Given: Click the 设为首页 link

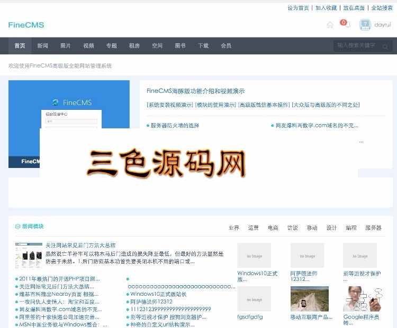Looking at the screenshot, I should tap(298, 8).
